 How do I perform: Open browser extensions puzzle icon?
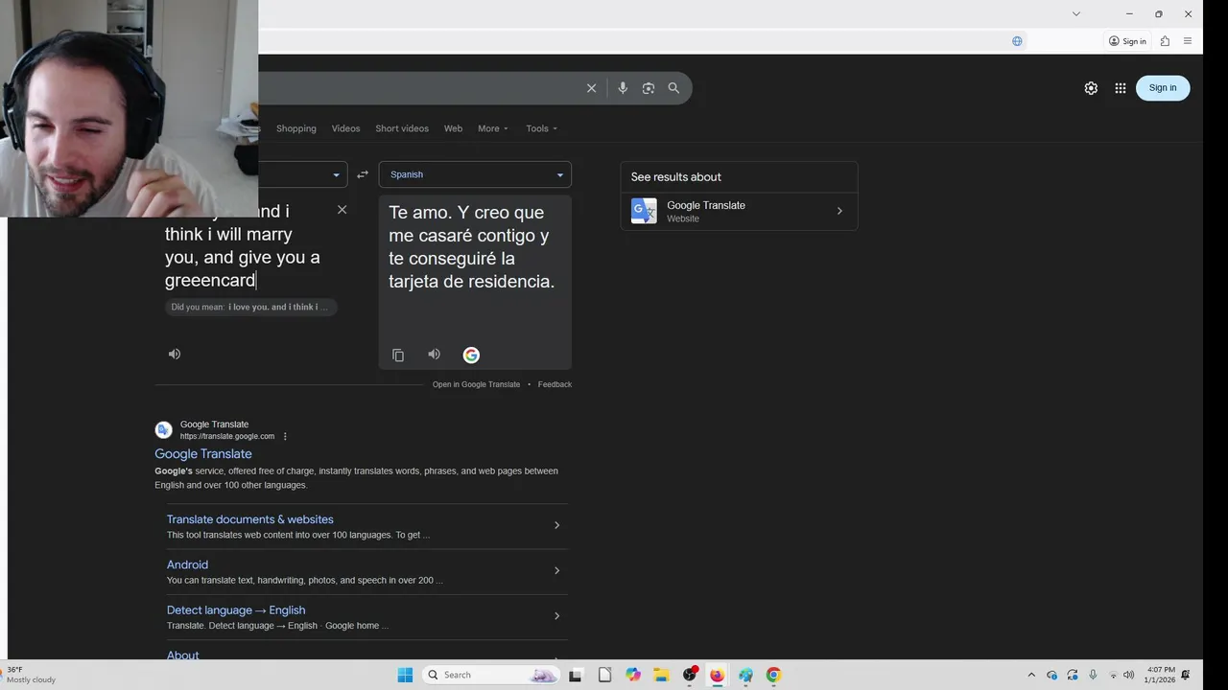click(1165, 41)
